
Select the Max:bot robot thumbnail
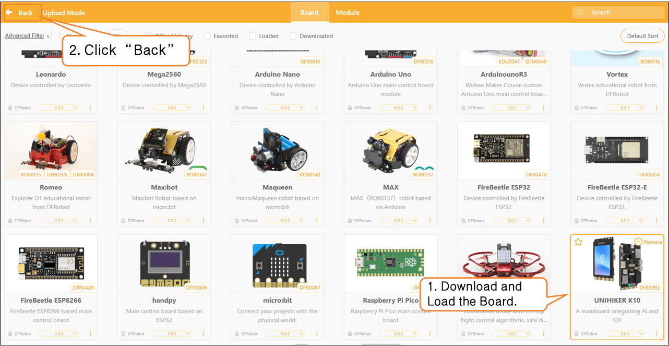pos(164,150)
